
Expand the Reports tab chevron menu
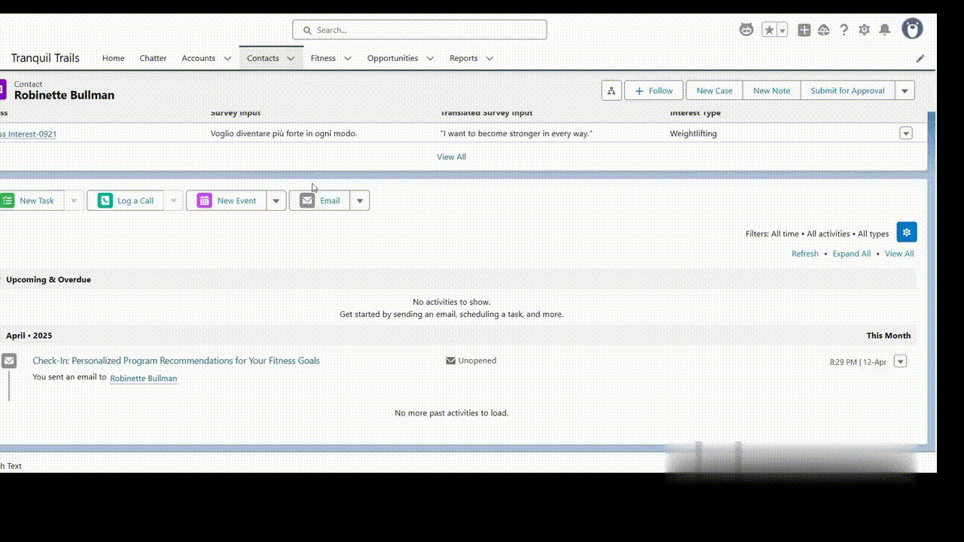(490, 58)
